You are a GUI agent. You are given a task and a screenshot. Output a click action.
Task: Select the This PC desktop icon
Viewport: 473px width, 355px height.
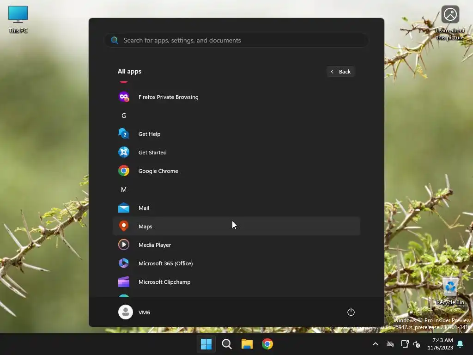tap(18, 19)
